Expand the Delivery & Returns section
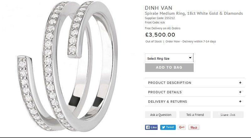 coord(195,101)
